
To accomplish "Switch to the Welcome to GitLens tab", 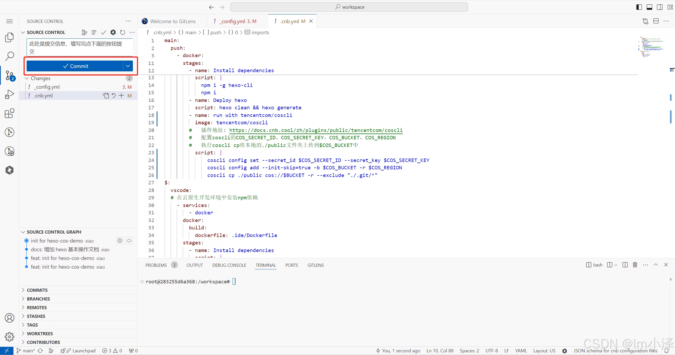I will pos(172,21).
